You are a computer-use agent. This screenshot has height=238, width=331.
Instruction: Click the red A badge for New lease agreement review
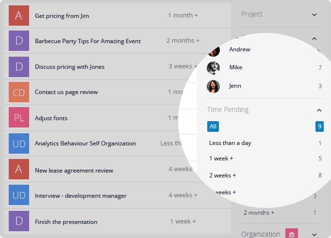19,169
